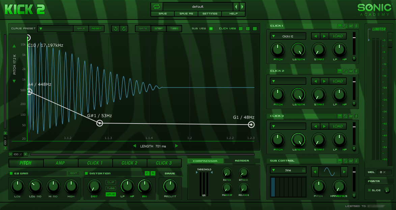The height and width of the screenshot is (210, 396).
Task: Toggle the Snap button
Action: point(159,29)
